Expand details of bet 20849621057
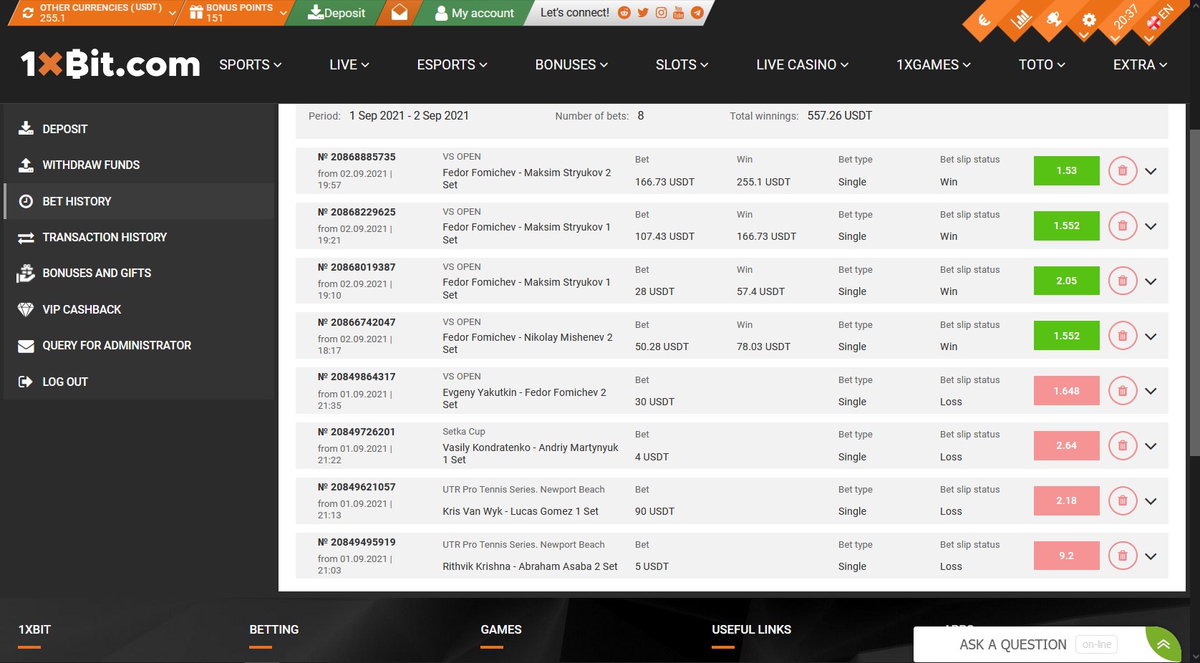 (1151, 501)
